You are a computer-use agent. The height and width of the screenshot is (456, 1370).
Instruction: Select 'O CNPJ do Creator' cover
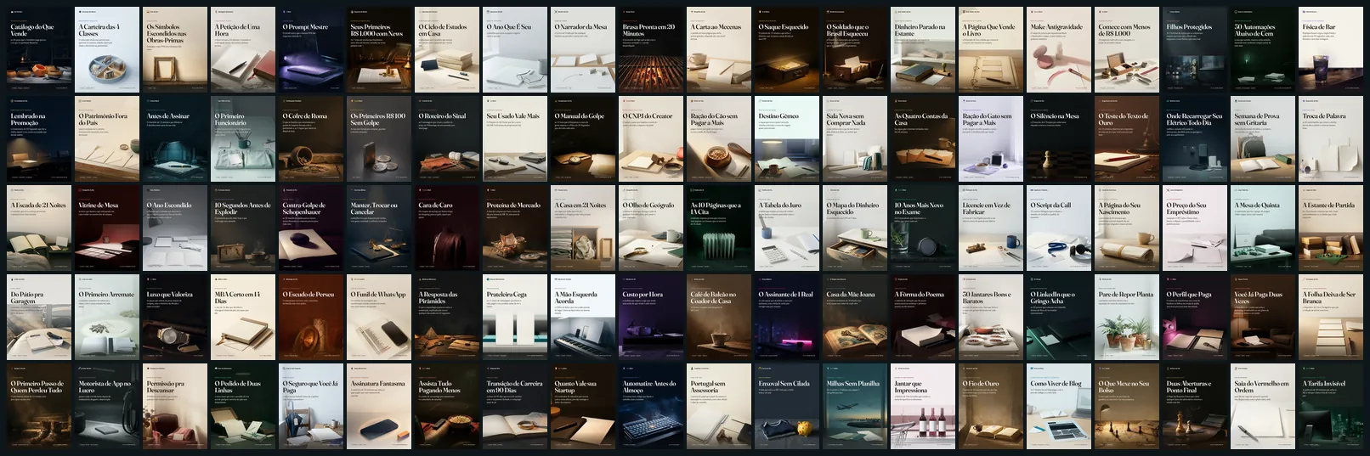(650, 139)
